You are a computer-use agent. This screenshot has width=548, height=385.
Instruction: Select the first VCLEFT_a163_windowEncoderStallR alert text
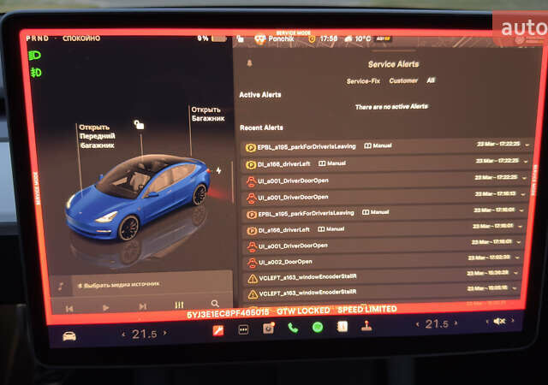click(307, 277)
